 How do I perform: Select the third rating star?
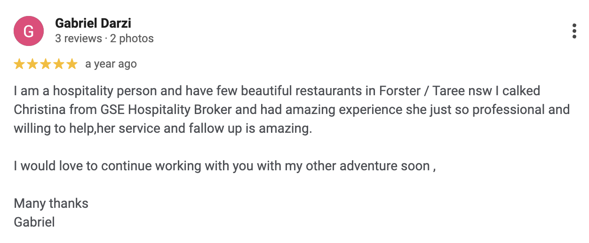(x=46, y=64)
